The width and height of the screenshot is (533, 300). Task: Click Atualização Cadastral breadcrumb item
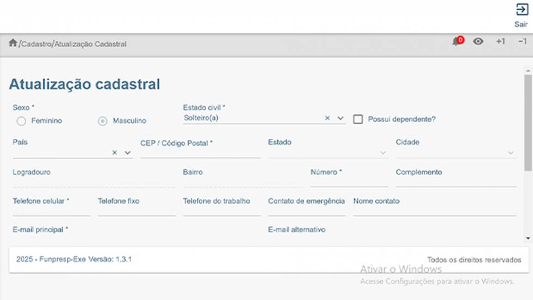90,44
